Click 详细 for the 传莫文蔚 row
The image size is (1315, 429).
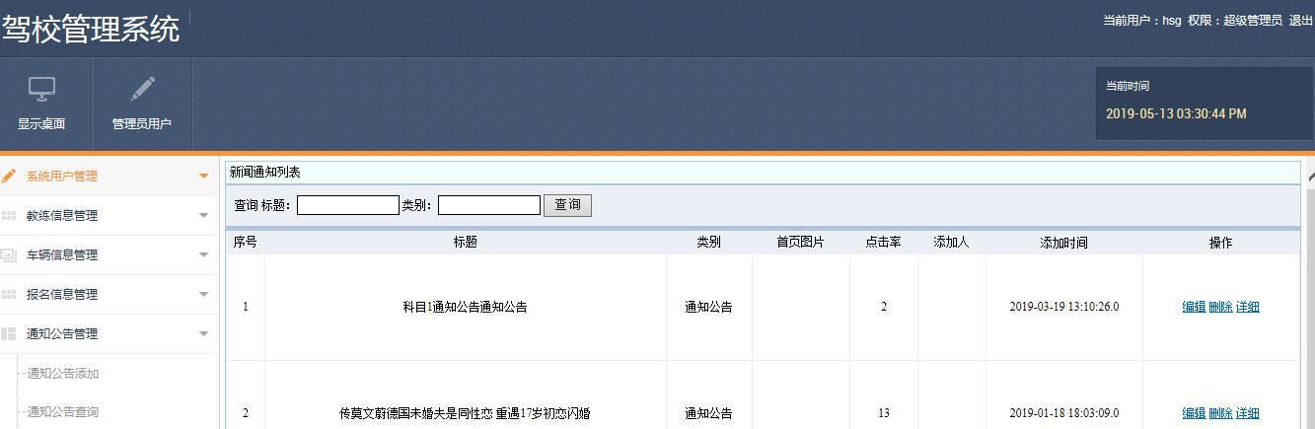point(1247,413)
